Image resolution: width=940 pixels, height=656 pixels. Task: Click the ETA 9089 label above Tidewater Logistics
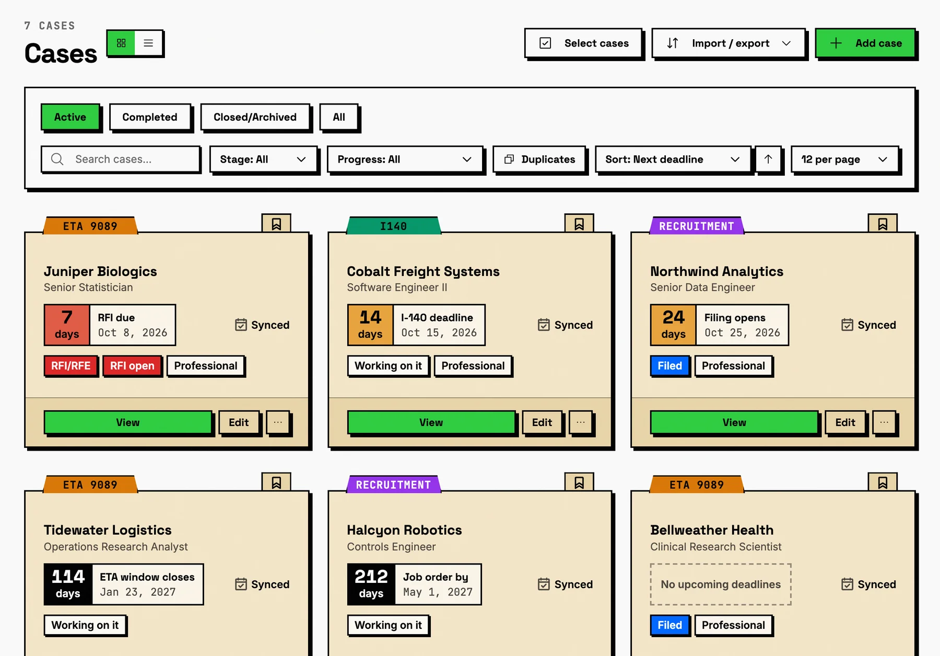pyautogui.click(x=90, y=484)
